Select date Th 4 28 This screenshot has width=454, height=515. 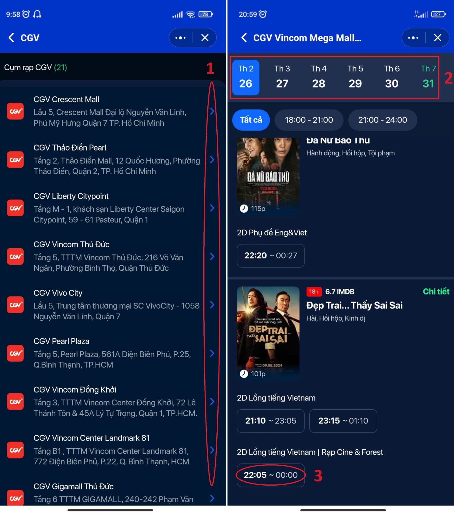319,78
